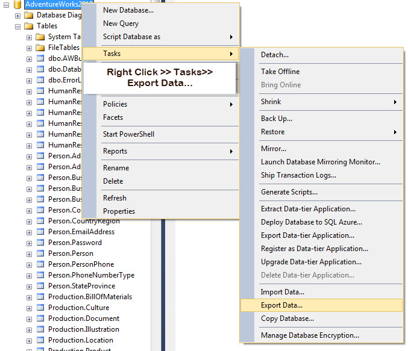Choose Delete from context menu
This screenshot has height=351, width=408.
(160, 181)
